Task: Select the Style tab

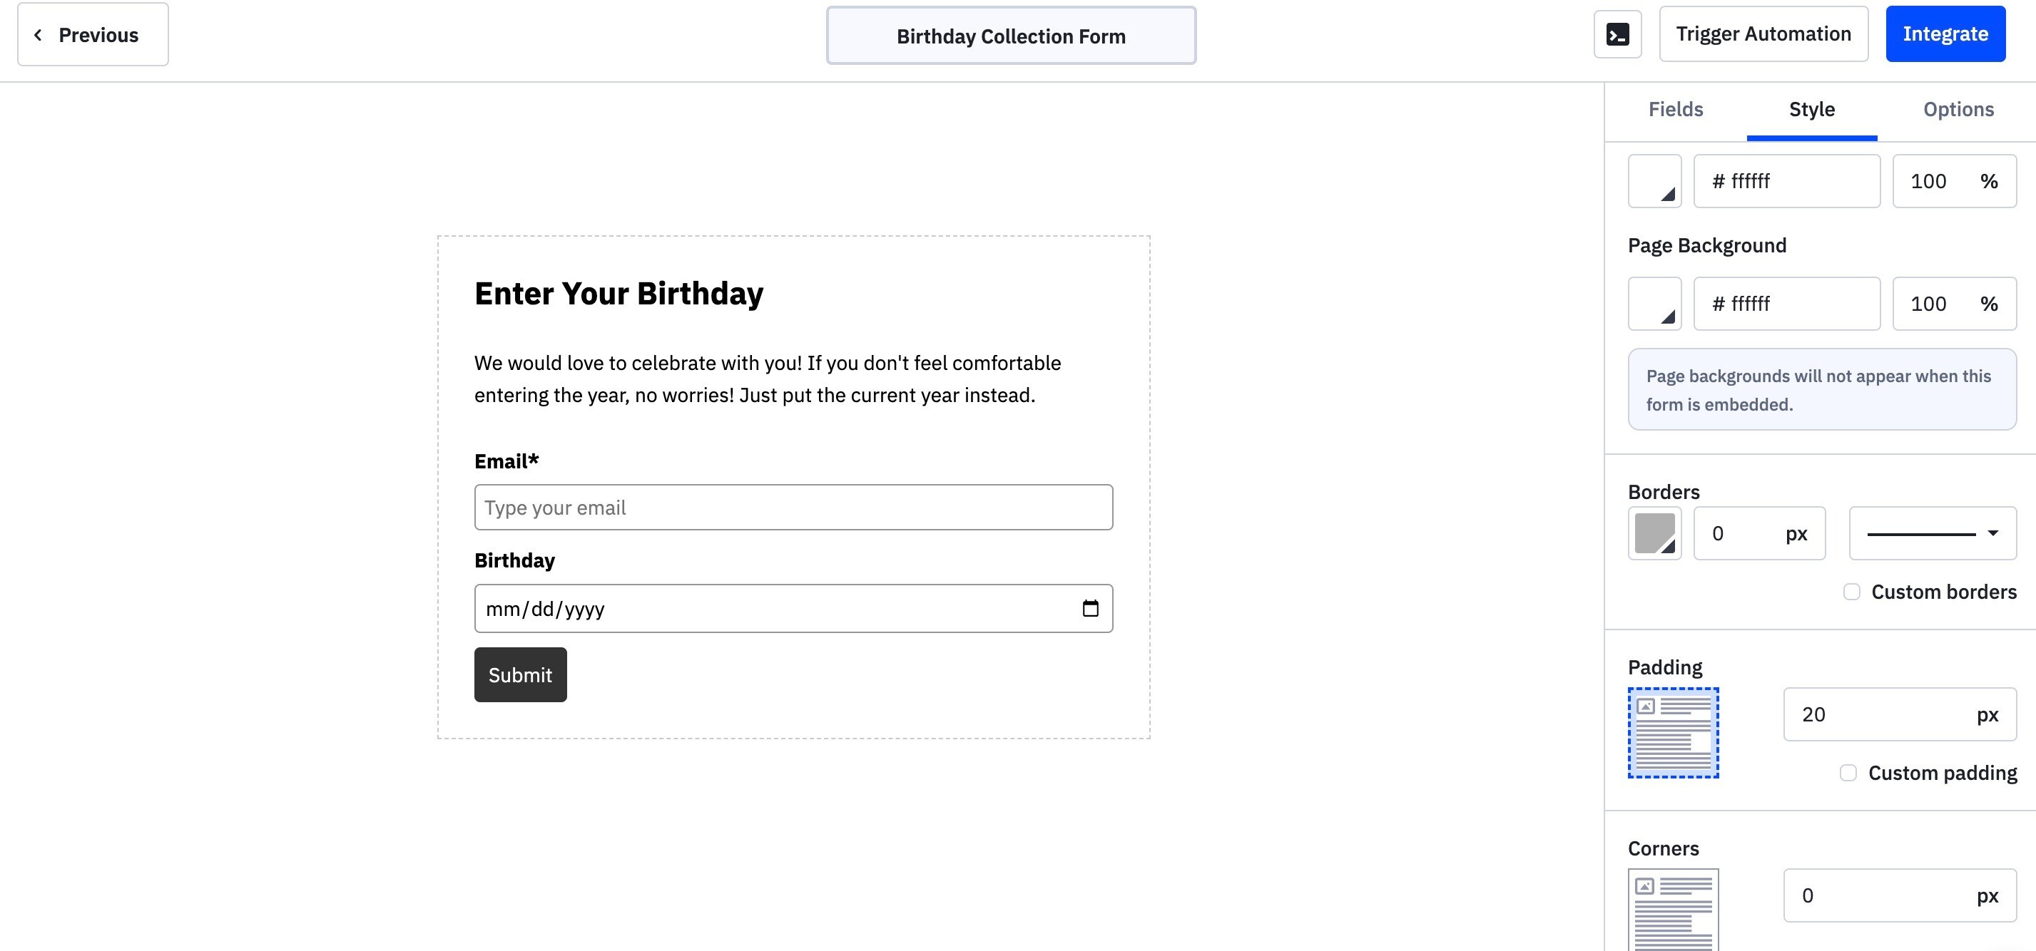Action: click(x=1811, y=110)
